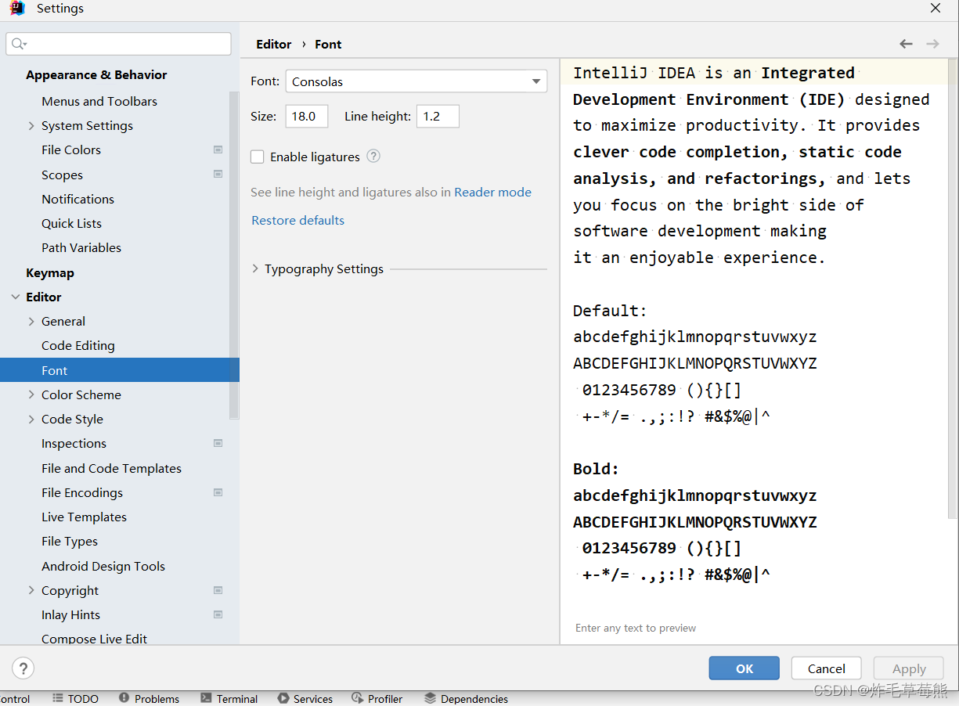This screenshot has height=706, width=959.
Task: Expand Typography Settings section
Action: click(255, 268)
